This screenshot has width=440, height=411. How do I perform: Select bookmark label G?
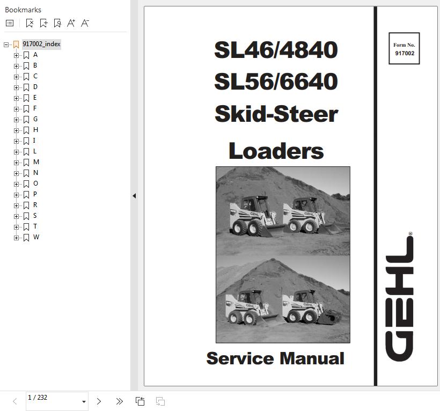tap(35, 119)
